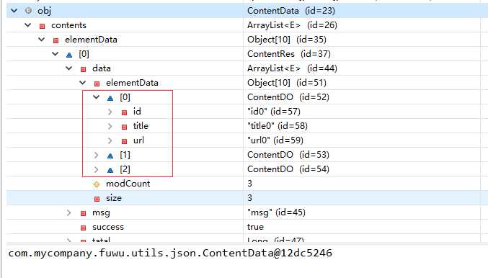Select the data field name

[x=102, y=68]
